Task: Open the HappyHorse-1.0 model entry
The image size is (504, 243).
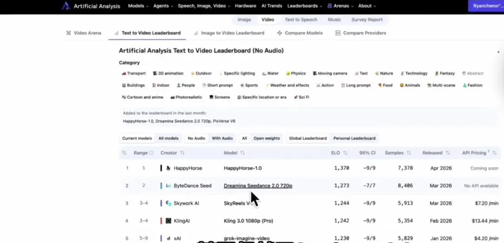Action: tap(243, 168)
